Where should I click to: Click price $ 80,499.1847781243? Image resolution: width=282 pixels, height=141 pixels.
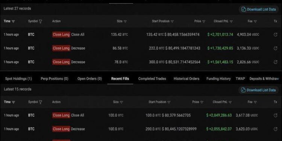[x=183, y=48]
